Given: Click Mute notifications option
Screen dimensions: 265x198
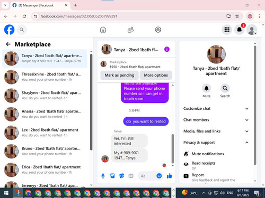Looking at the screenshot, I should click(216, 154).
